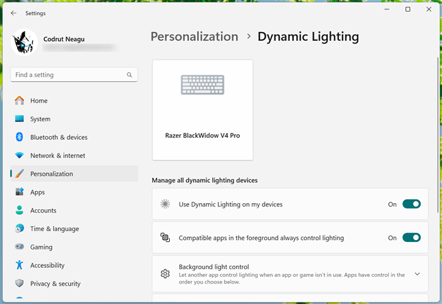Click the search magnifier icon
Image resolution: width=442 pixels, height=304 pixels.
130,75
